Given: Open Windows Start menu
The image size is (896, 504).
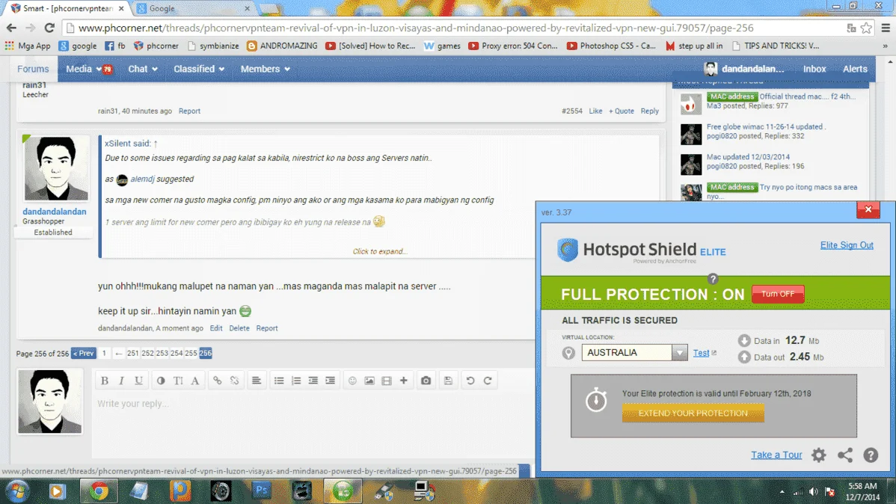Looking at the screenshot, I should (x=17, y=491).
